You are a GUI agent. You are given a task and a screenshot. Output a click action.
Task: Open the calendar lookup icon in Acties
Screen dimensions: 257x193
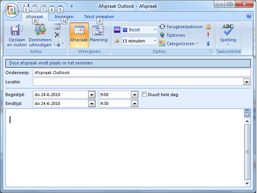(x=57, y=27)
